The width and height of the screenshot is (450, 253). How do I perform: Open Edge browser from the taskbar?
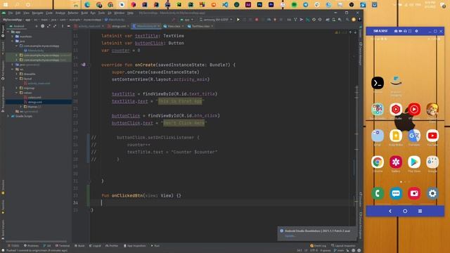(87, 5)
